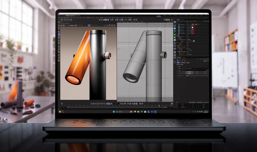Click the red autokeying button beside record

[123, 104]
